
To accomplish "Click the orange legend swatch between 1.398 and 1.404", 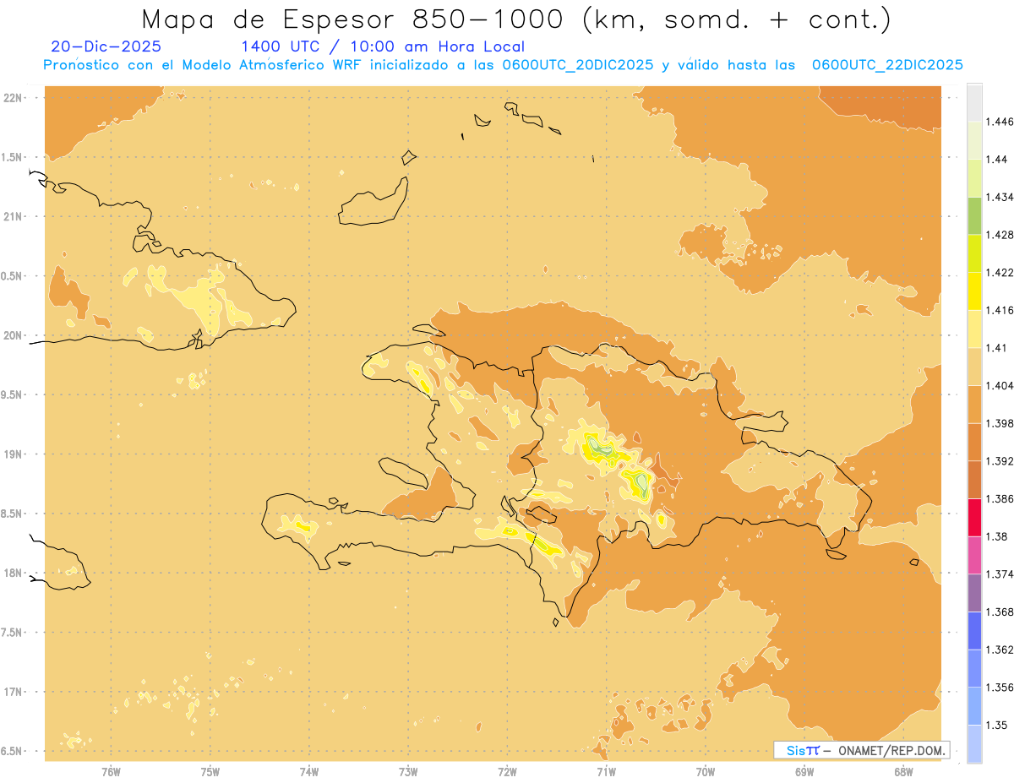I will coord(974,404).
